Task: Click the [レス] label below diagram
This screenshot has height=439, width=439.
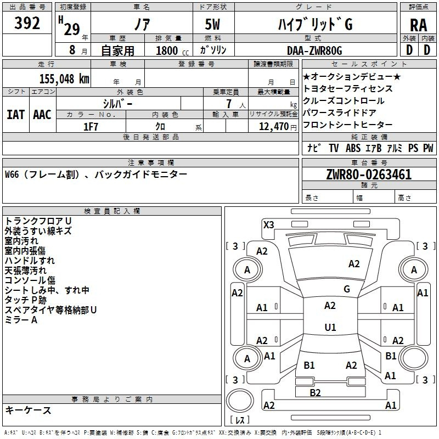Action: click(x=239, y=420)
